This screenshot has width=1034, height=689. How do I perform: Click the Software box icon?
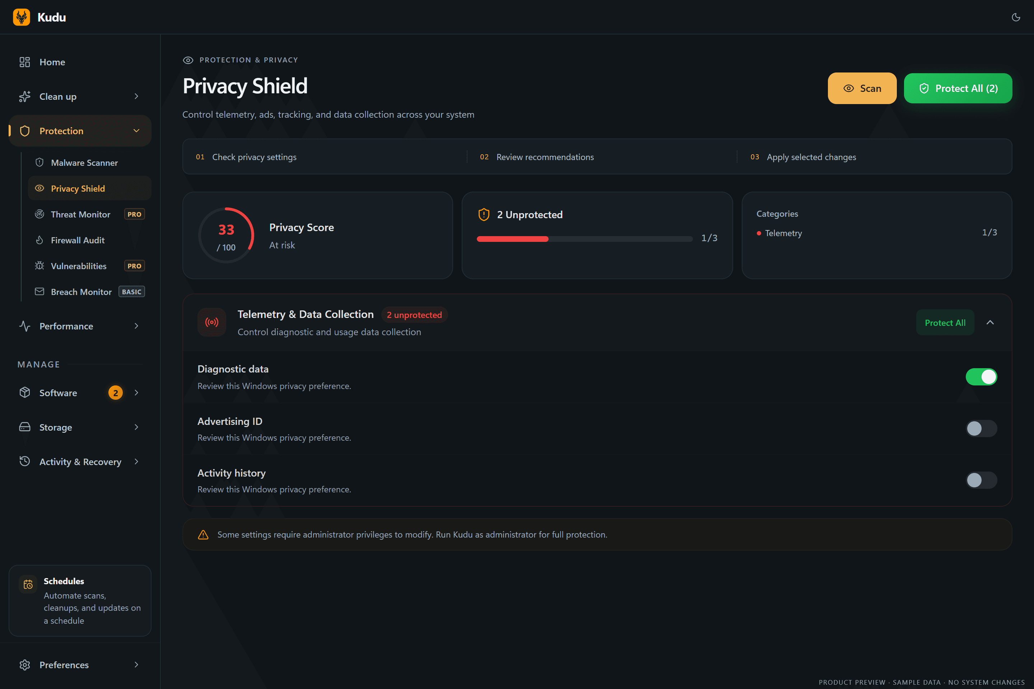point(25,392)
